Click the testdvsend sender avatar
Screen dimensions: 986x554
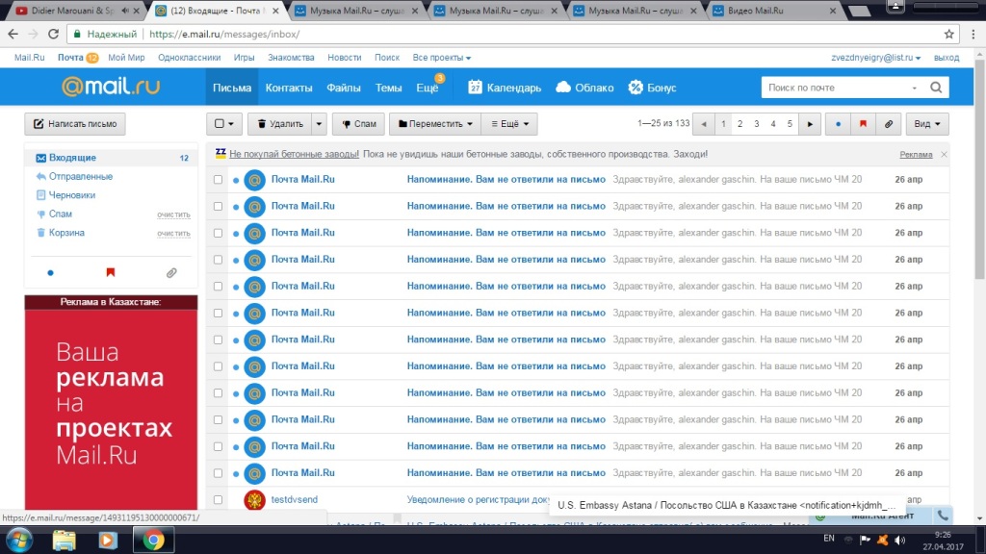coord(254,499)
